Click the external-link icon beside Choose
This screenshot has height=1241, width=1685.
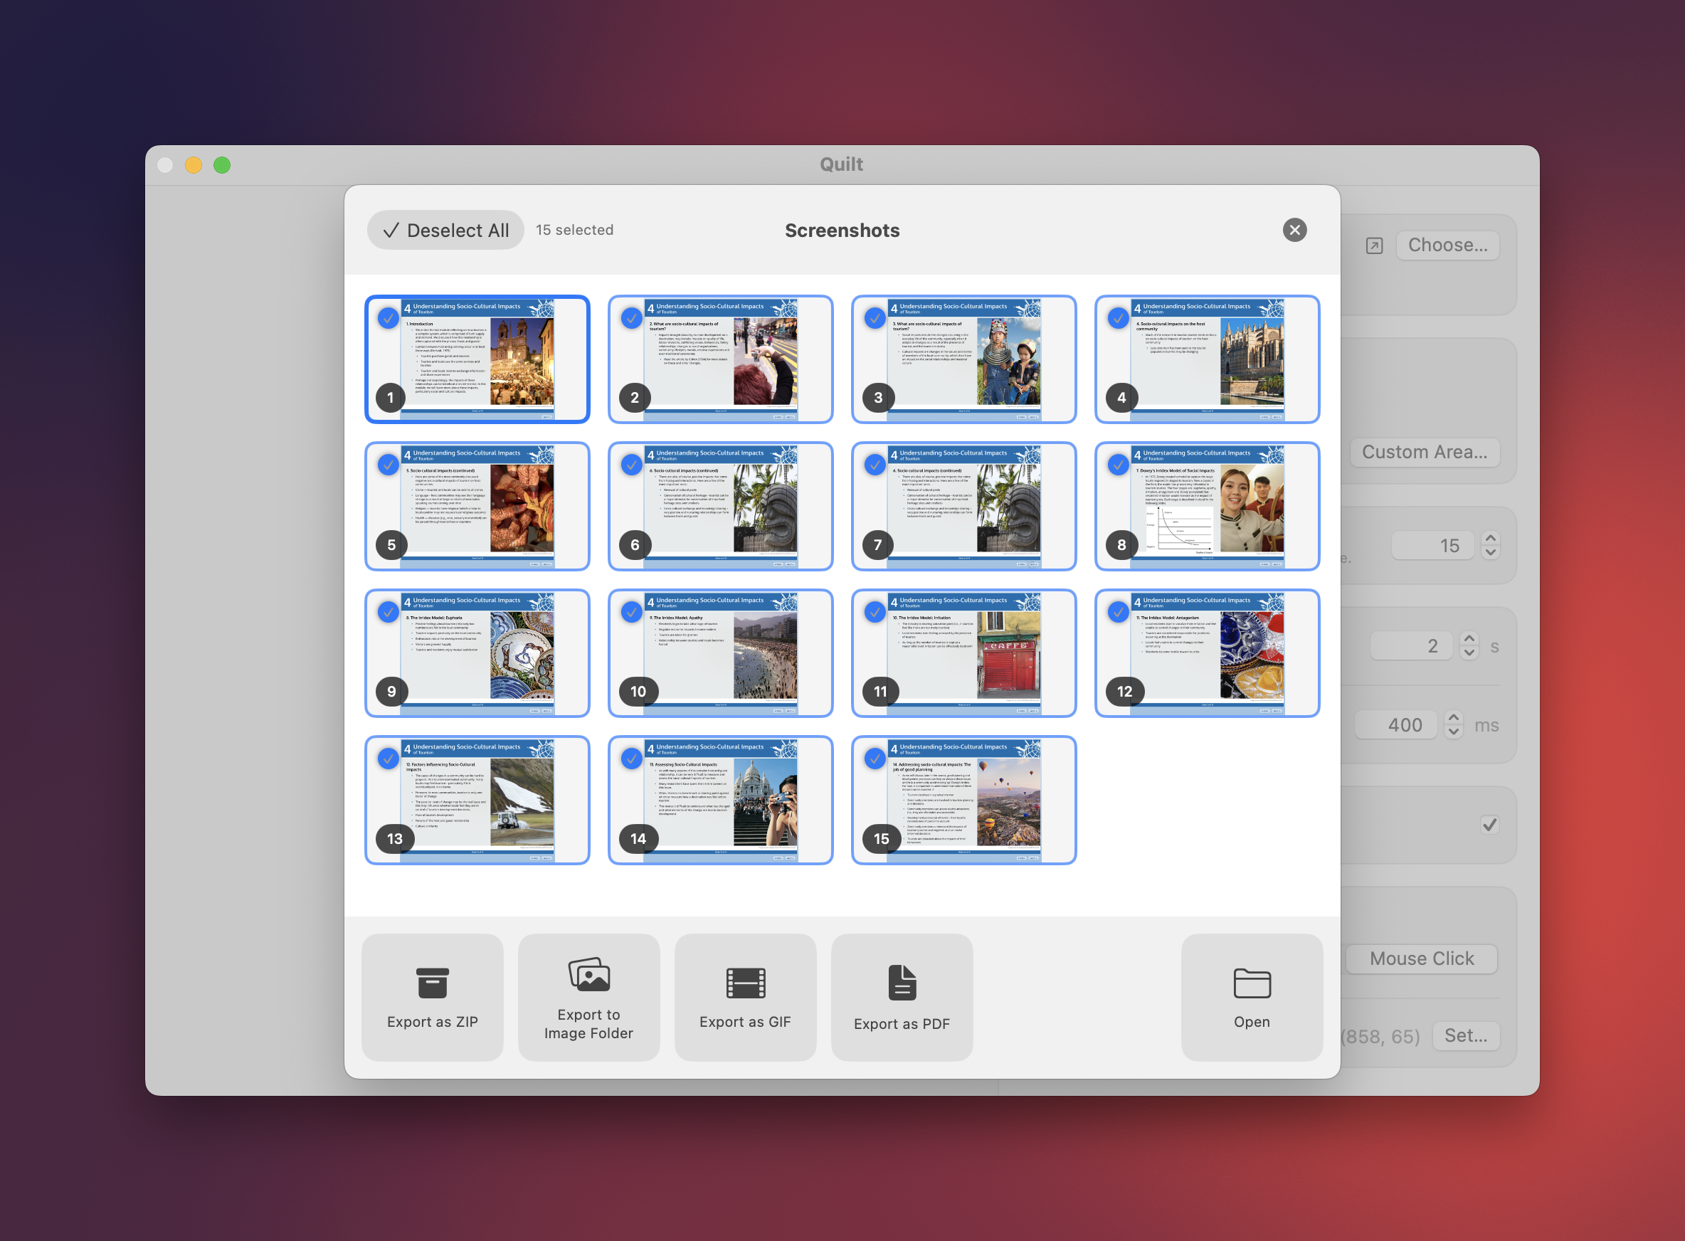[x=1374, y=245]
